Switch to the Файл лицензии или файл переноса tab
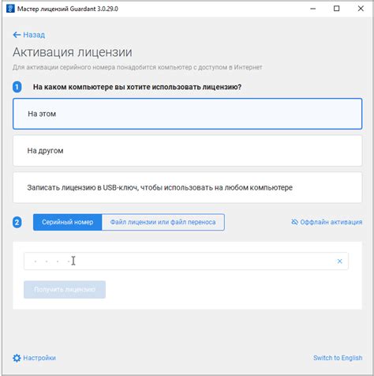 point(163,222)
